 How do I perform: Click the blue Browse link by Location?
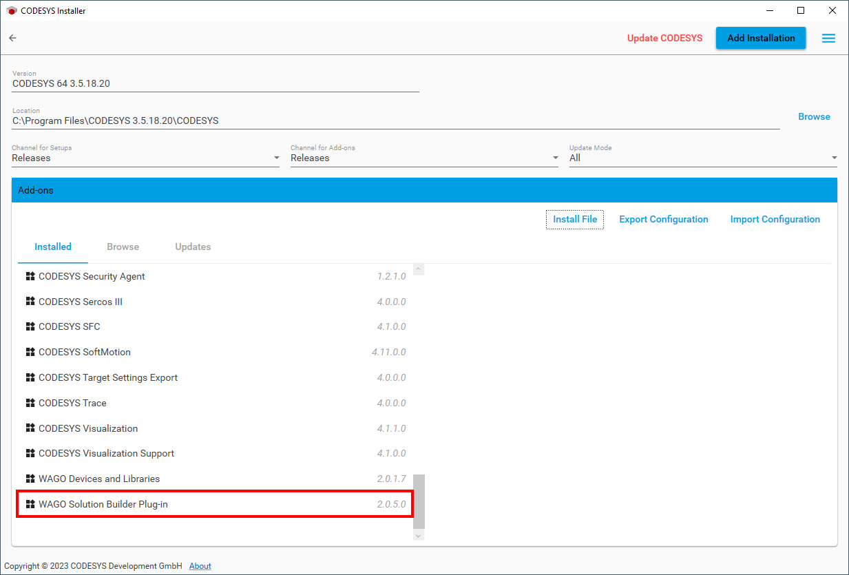pos(814,116)
